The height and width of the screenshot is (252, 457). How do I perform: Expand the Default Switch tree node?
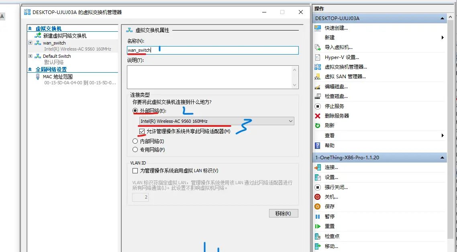pyautogui.click(x=30, y=56)
